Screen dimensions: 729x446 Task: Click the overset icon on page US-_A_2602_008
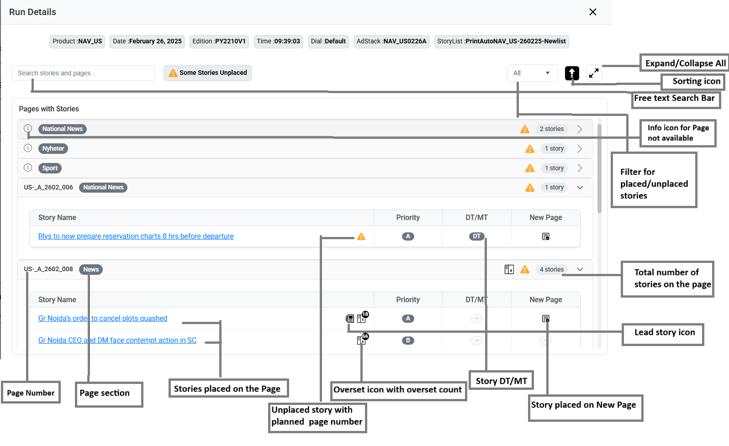coord(509,269)
